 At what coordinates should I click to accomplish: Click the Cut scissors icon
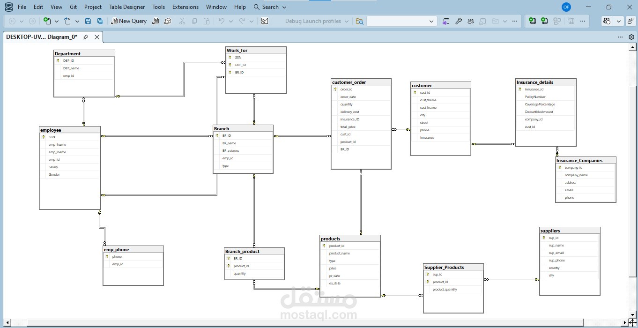(x=182, y=21)
